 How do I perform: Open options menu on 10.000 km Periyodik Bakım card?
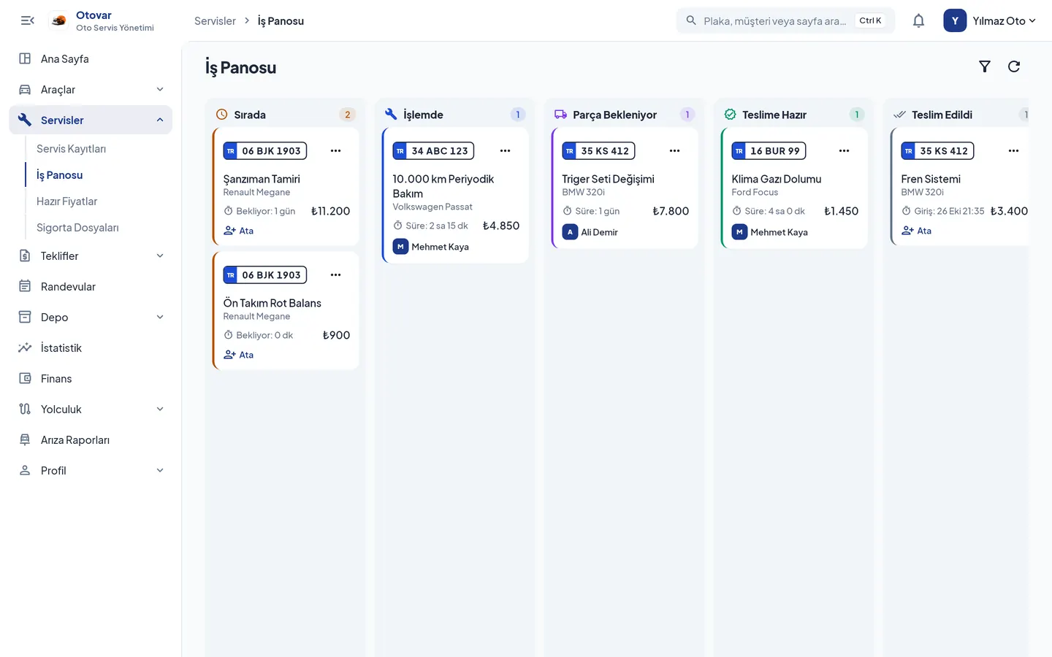click(505, 150)
